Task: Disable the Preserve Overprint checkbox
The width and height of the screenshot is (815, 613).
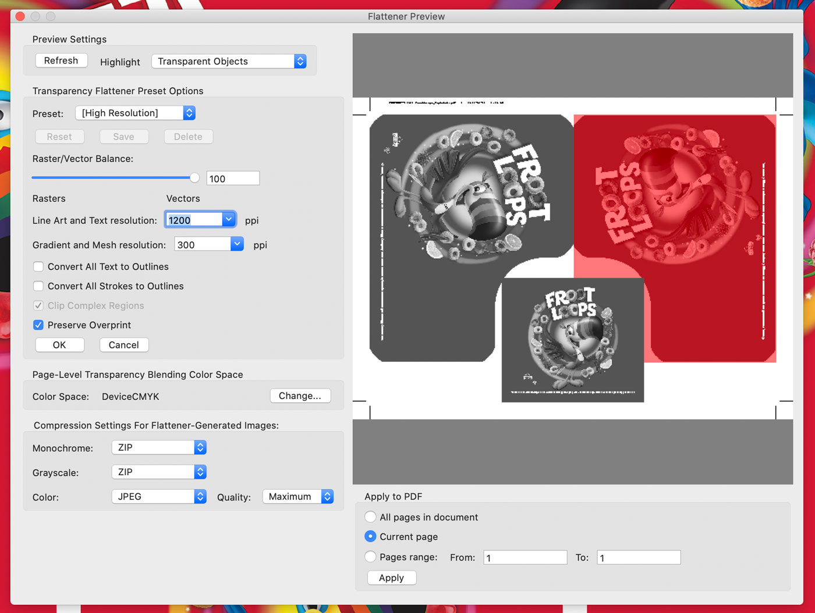Action: pyautogui.click(x=38, y=325)
